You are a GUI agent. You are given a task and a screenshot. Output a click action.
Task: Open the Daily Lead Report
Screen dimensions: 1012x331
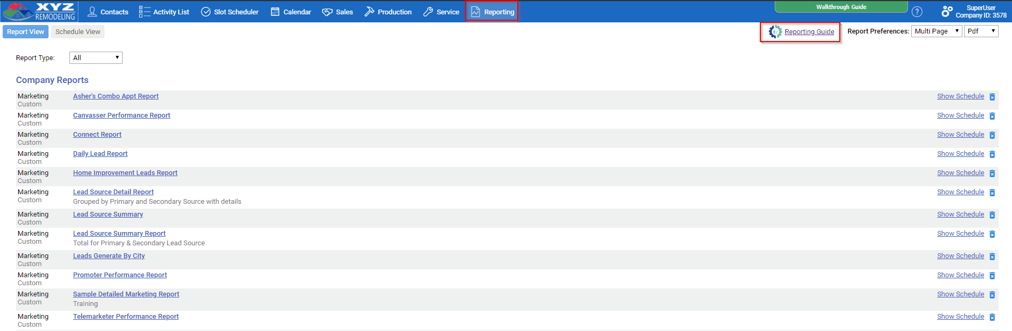click(x=100, y=154)
